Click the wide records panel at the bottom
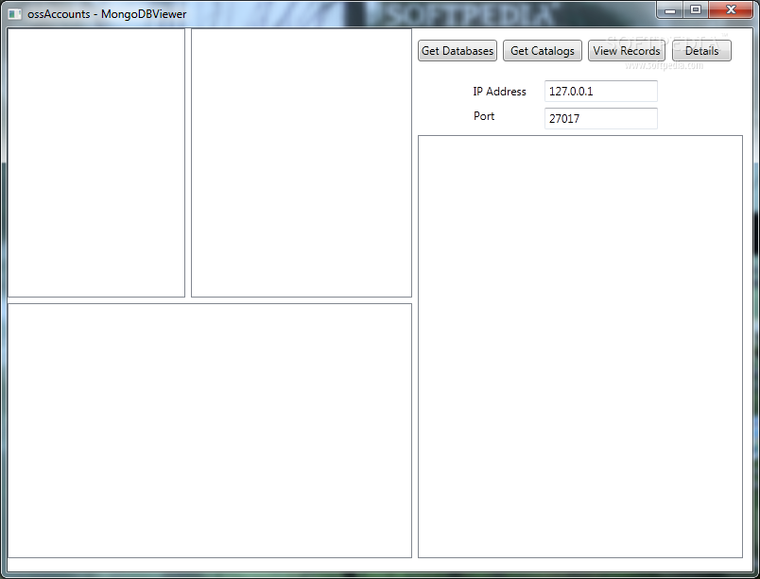760x579 pixels. click(210, 431)
